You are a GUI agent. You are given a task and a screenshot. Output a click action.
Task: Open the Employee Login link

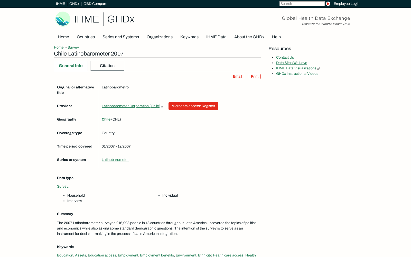point(347,4)
